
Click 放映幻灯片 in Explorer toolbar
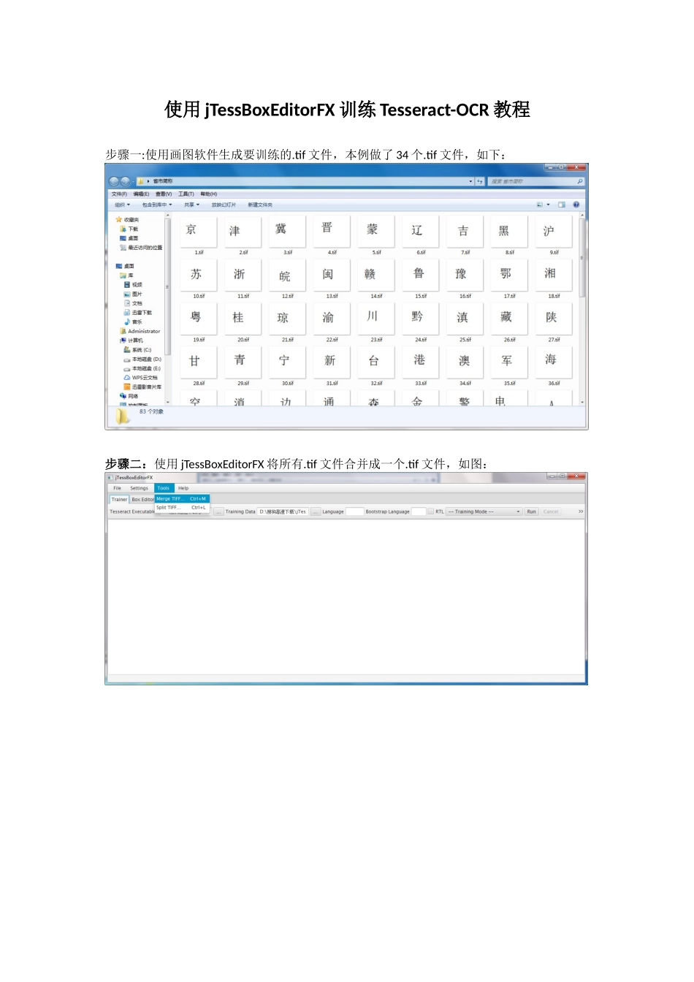(224, 205)
